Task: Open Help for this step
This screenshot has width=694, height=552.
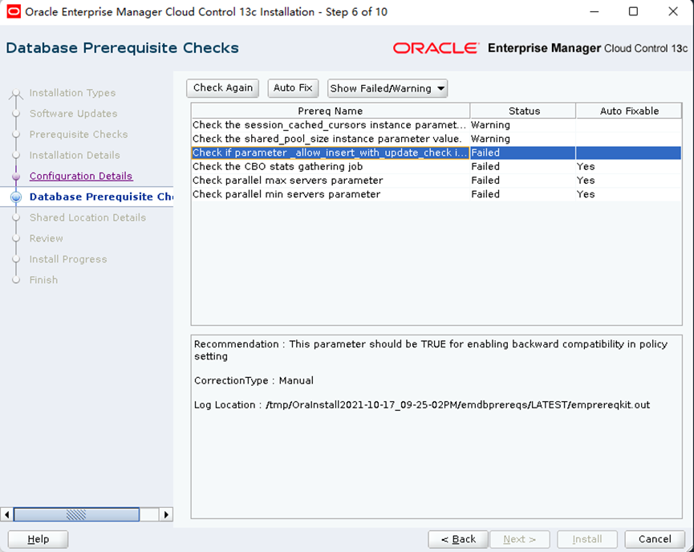Action: pyautogui.click(x=38, y=539)
